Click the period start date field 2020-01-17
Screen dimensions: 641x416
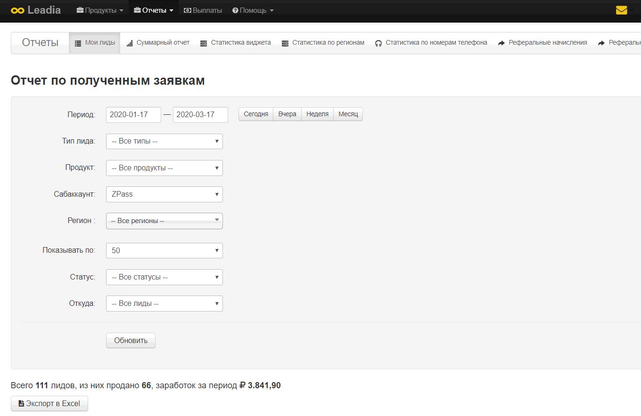click(134, 115)
